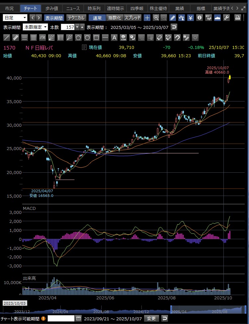Expand the 本数指定 dropdown
This screenshot has height=324, width=249.
[x=35, y=27]
